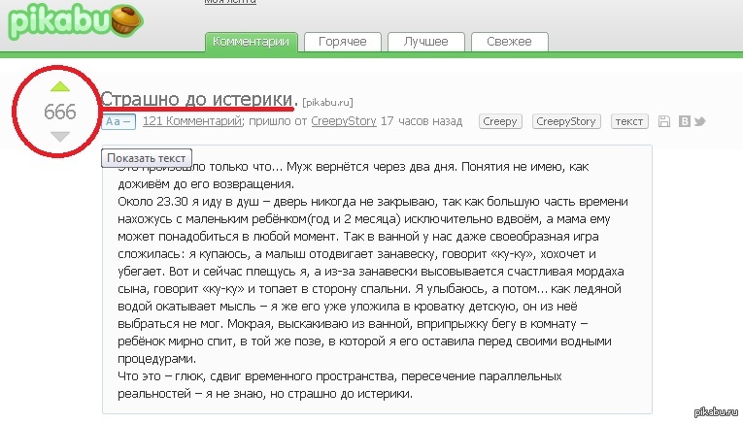Click the Creepy tag
This screenshot has width=743, height=423.
(500, 122)
